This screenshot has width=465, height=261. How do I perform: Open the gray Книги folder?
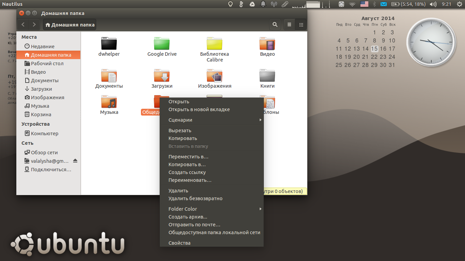point(267,76)
